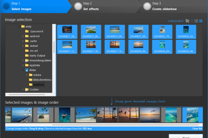Select the andy folder label

28,26
